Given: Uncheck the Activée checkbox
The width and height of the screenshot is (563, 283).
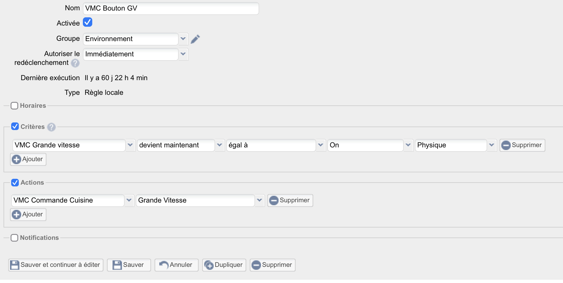Looking at the screenshot, I should point(88,22).
